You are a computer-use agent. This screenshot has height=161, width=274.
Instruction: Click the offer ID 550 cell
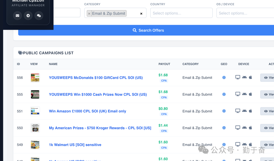(x=20, y=128)
